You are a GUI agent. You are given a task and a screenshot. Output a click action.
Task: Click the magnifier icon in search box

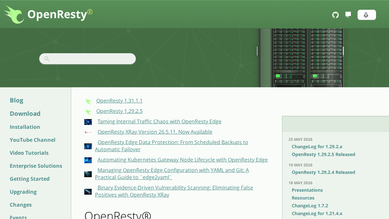47,59
